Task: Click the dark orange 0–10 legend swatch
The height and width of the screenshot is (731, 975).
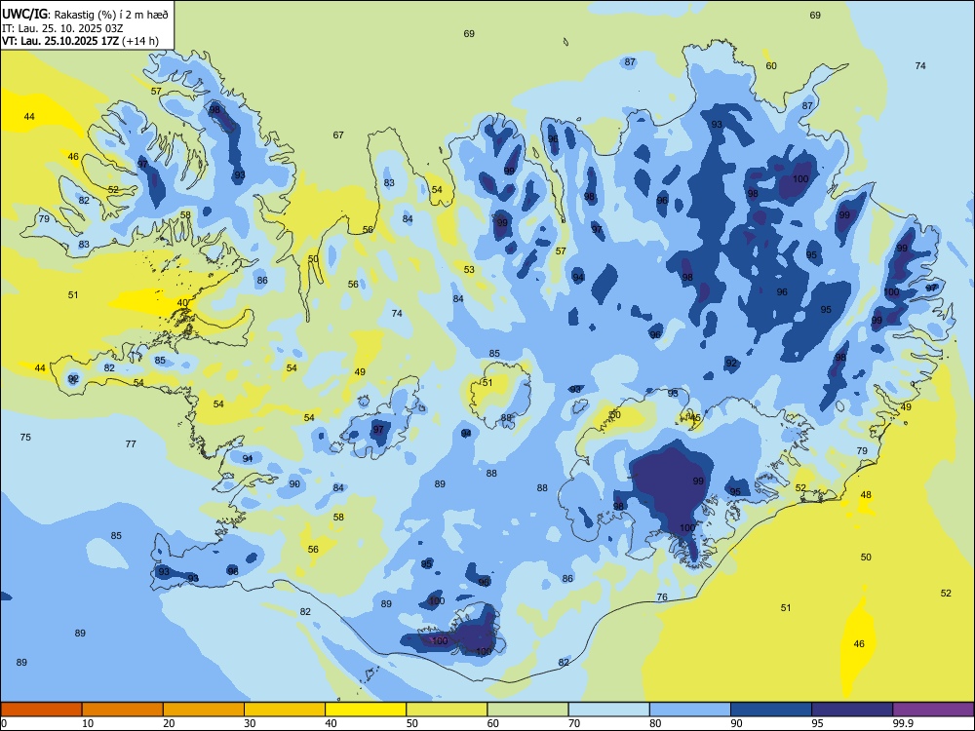Action: pos(41,710)
